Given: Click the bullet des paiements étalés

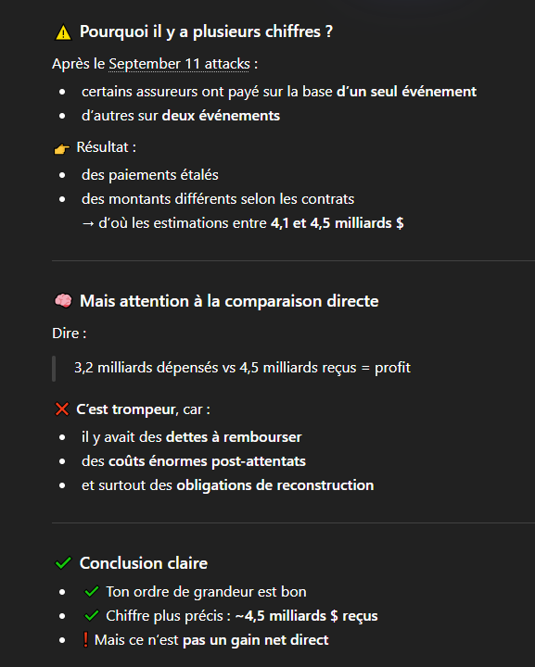Looking at the screenshot, I should click(150, 175).
